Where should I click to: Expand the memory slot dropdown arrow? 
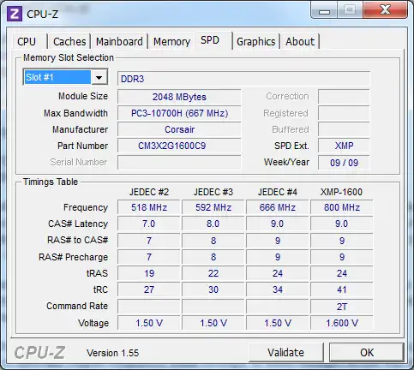[x=99, y=77]
